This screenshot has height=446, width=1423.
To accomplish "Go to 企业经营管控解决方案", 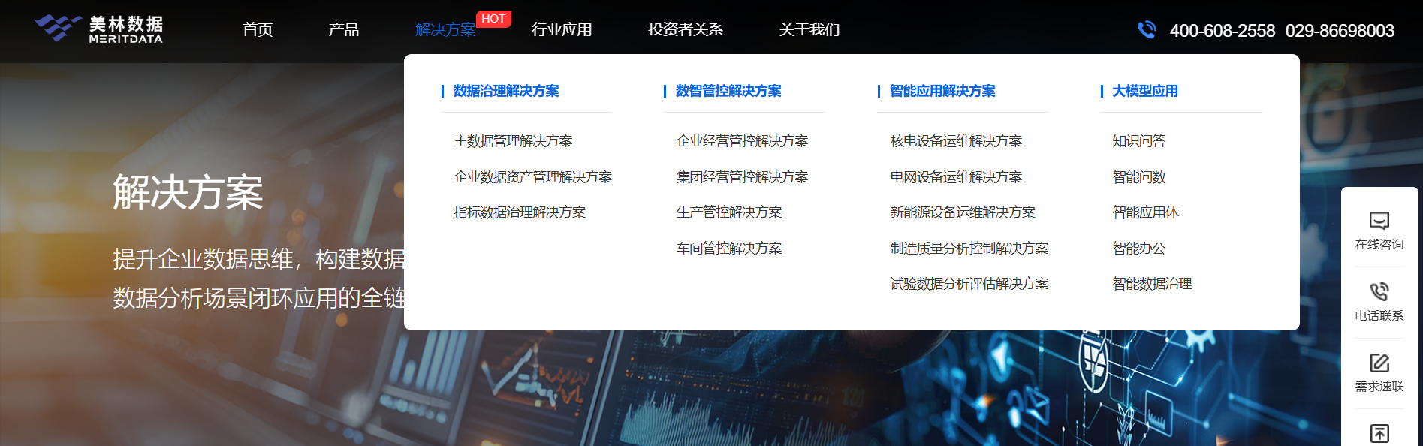I will 742,141.
